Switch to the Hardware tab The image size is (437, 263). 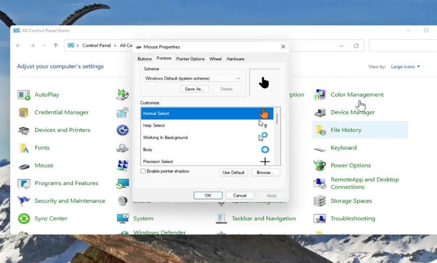click(235, 59)
